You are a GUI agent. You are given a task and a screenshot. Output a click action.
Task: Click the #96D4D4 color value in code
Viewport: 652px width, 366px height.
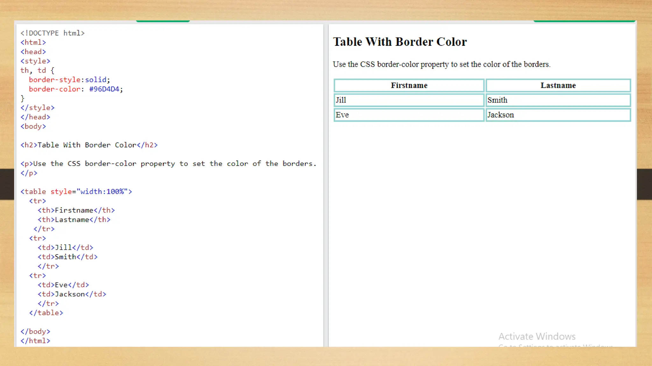104,89
